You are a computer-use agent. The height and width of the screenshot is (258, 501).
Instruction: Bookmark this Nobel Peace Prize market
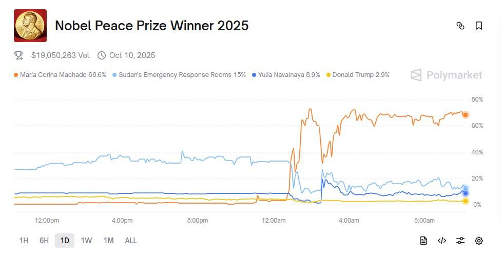(x=479, y=26)
